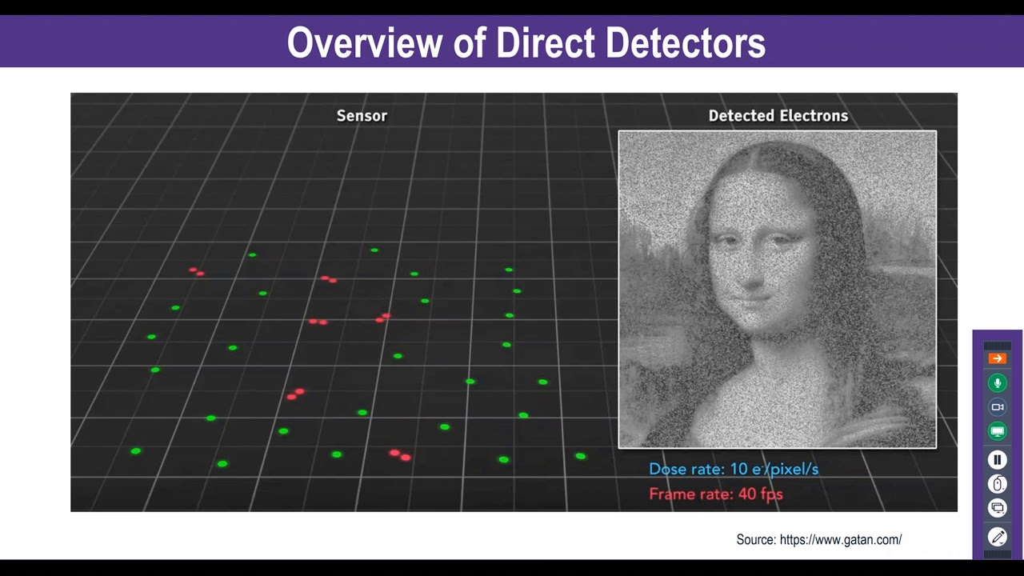Viewport: 1024px width, 576px height.
Task: Click the "Overview of Direct Detectors" slide title
Action: (x=526, y=42)
